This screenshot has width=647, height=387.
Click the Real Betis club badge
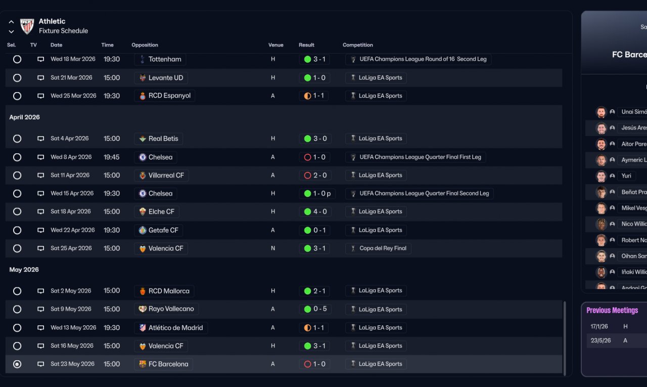point(143,139)
